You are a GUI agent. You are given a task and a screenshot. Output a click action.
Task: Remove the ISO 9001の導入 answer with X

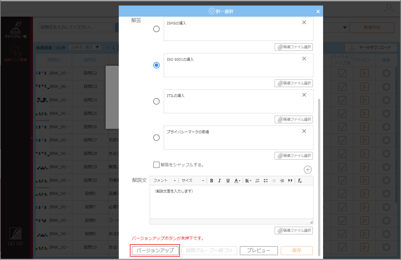304,59
